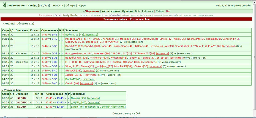Open player H_O_O_K [46] profile

click(74, 62)
